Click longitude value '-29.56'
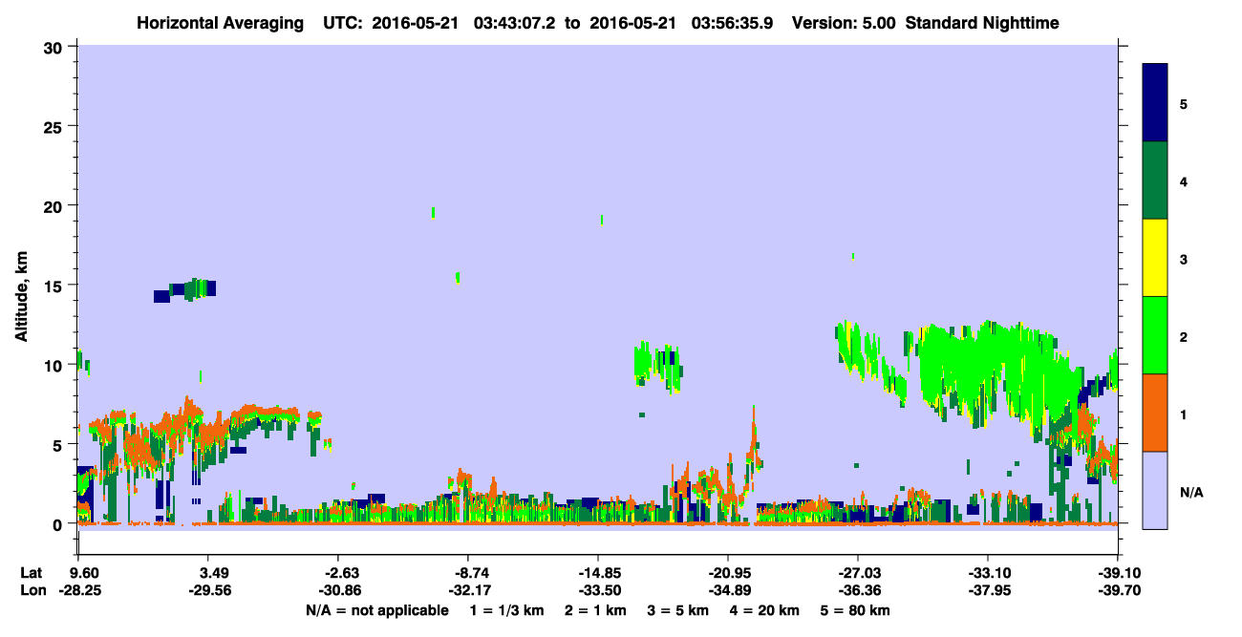Screen dimensions: 1242x637 tap(208, 591)
